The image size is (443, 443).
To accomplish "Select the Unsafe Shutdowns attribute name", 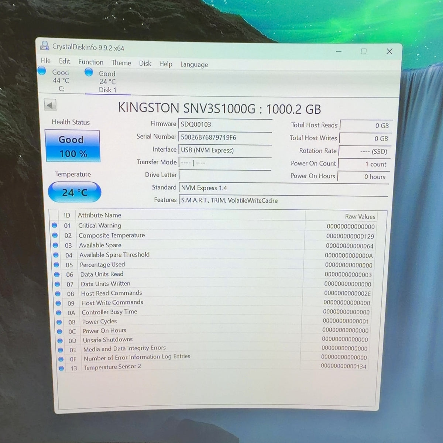I will tap(107, 340).
